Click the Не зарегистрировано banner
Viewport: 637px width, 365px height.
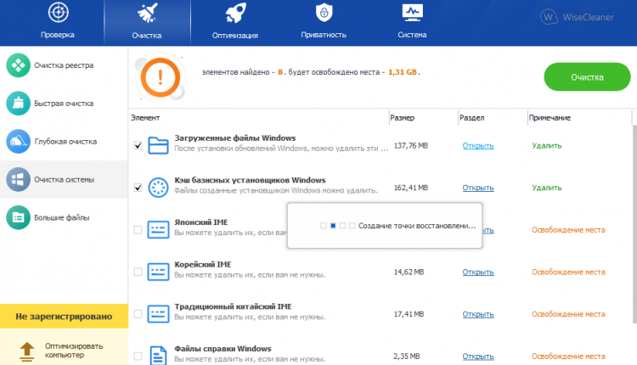[x=64, y=317]
